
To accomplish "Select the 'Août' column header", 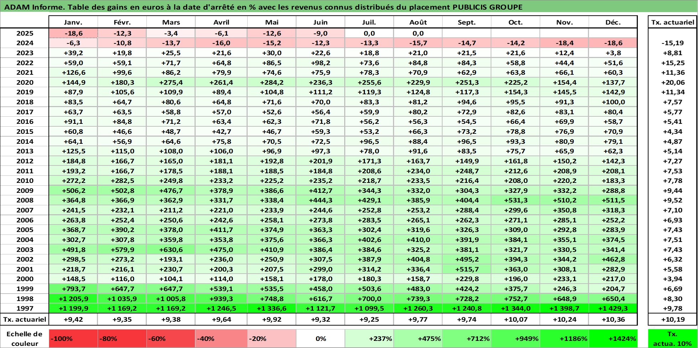I will tap(418, 22).
